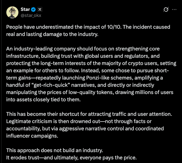Click the closing line "It erodes trust"
Screen dimensions: 182x163
click(22, 158)
